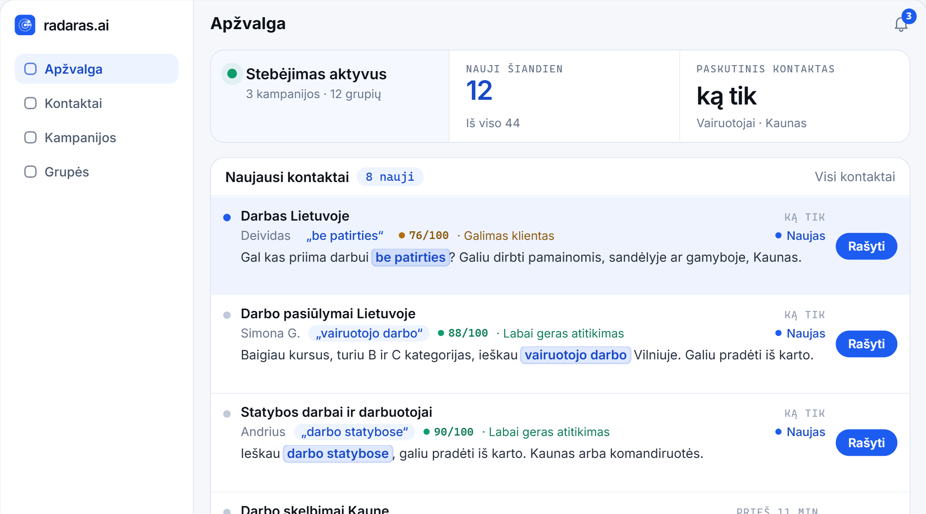Click Rašyti button for Simona G.

pyautogui.click(x=866, y=344)
